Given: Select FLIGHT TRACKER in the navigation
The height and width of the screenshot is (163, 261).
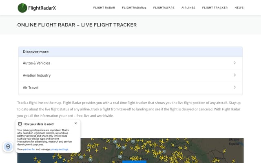Looking at the screenshot, I should [215, 8].
